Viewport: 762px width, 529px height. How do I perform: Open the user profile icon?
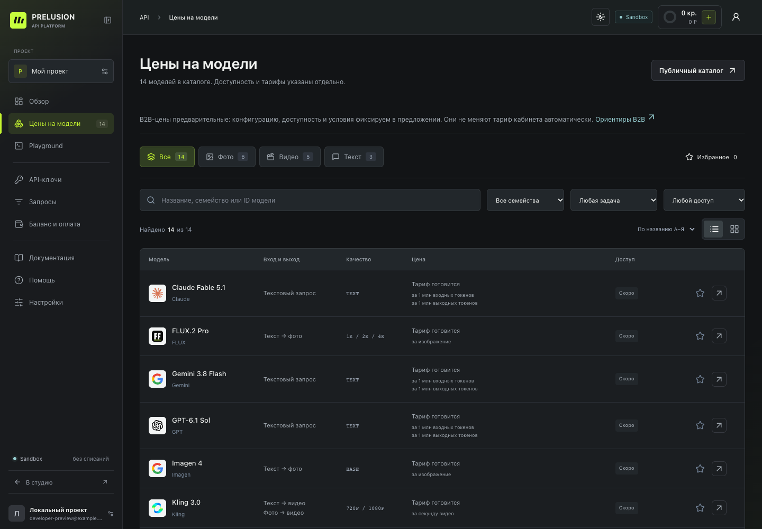tap(736, 17)
